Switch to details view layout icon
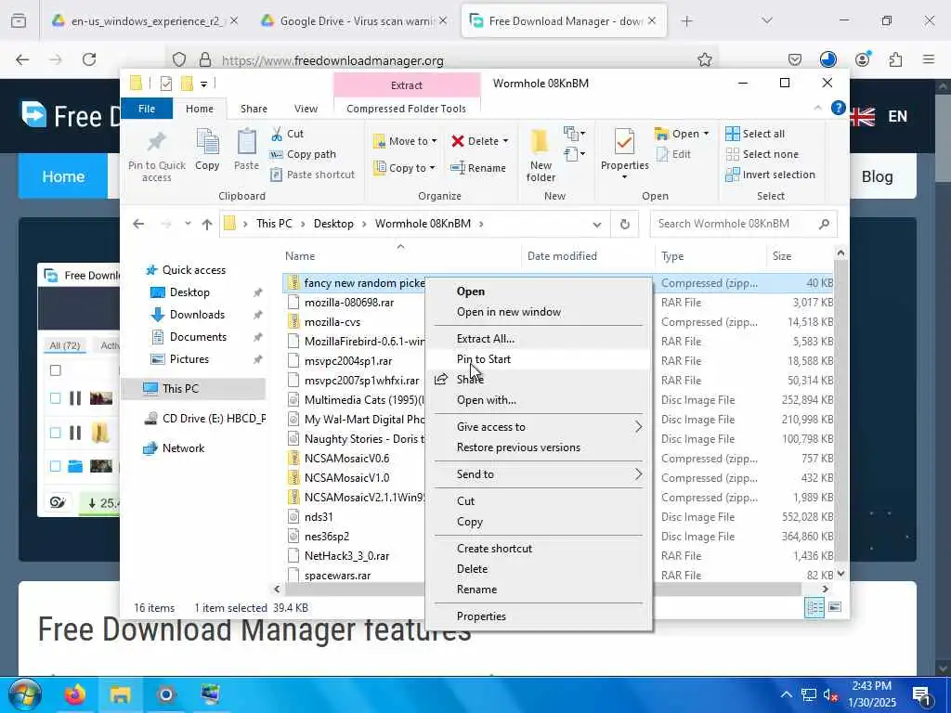951x713 pixels. 814,607
